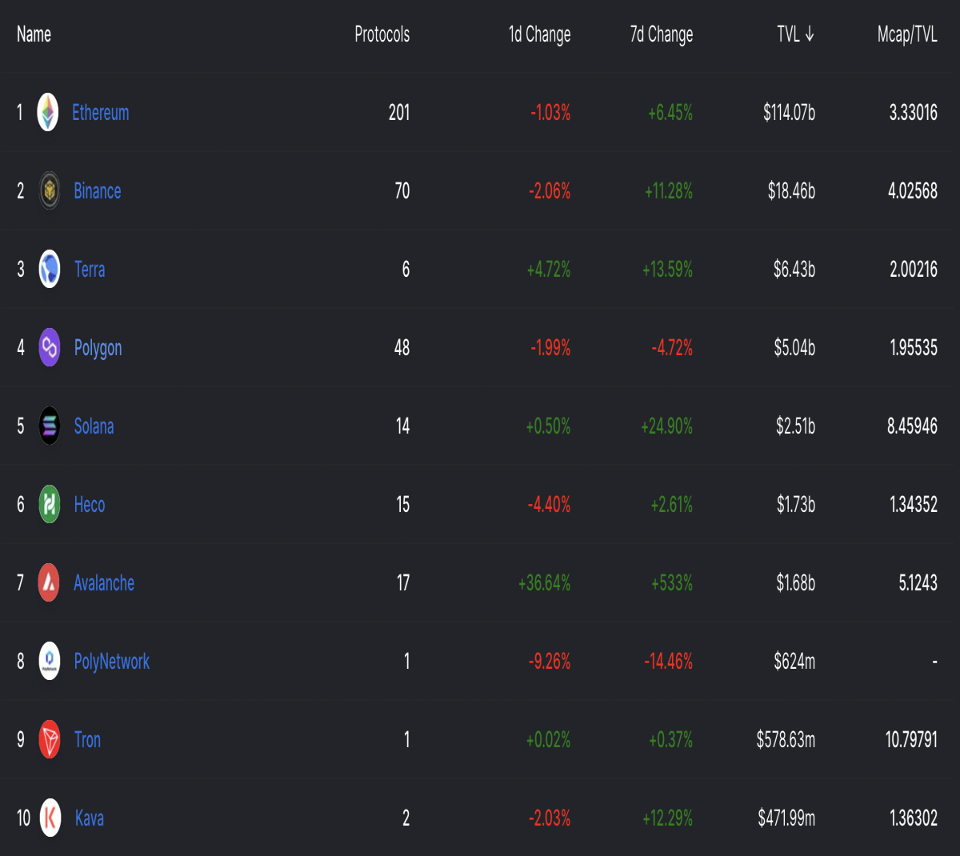
Task: Sort by the Name column header
Action: pos(34,34)
